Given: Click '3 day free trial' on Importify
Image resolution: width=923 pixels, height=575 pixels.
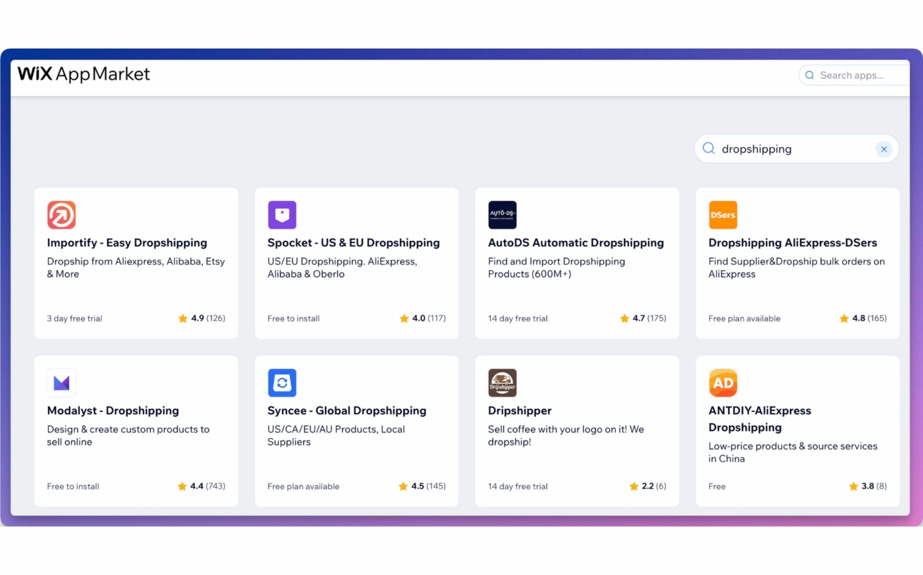Looking at the screenshot, I should pos(75,318).
